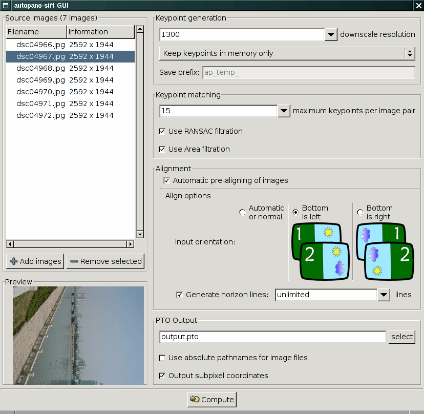Select dsc04967.jpg row

[x=70, y=56]
